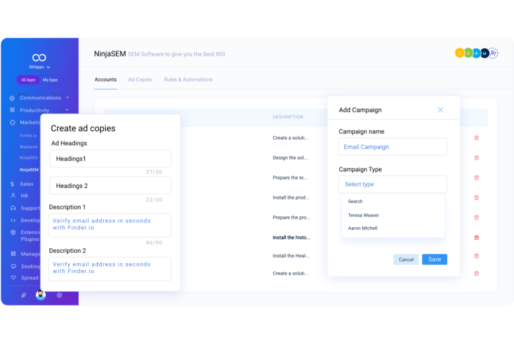Viewport: 514px width, 343px height.
Task: Click the Support headset icon
Action: [13, 208]
